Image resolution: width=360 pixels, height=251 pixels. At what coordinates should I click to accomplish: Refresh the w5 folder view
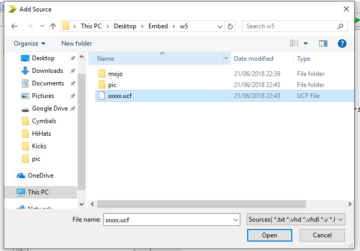(x=230, y=26)
